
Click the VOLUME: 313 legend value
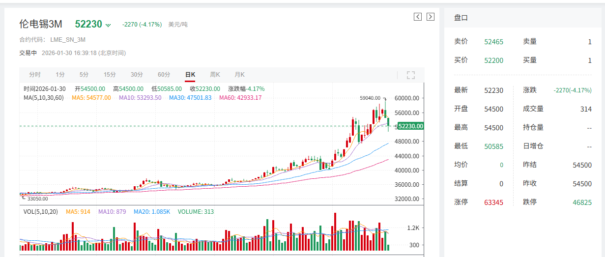pyautogui.click(x=195, y=212)
